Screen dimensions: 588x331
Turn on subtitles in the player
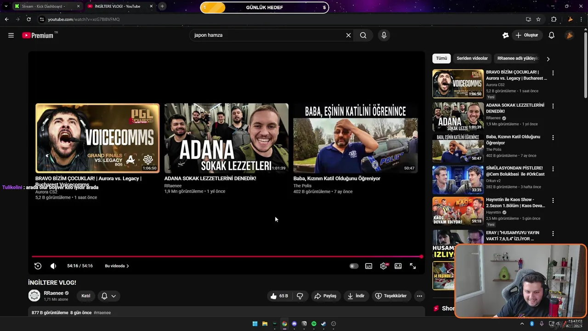368,266
